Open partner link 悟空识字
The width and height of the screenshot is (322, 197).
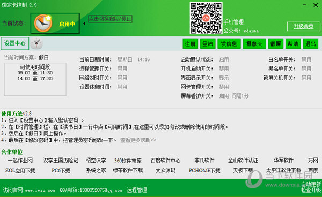click(96, 161)
